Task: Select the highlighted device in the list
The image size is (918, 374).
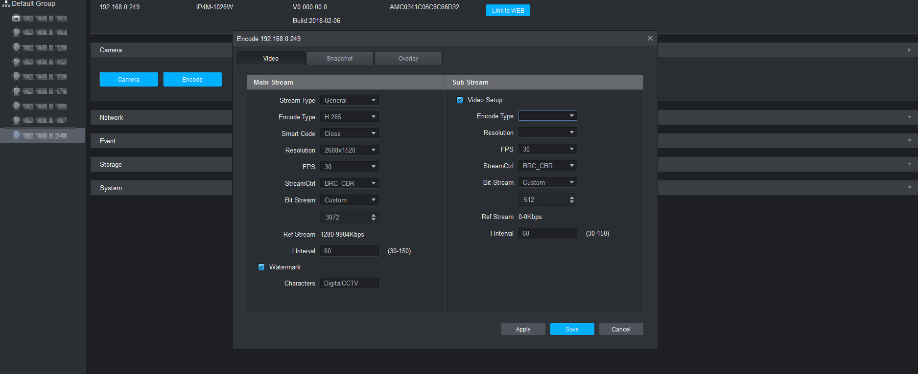Action: click(x=43, y=135)
